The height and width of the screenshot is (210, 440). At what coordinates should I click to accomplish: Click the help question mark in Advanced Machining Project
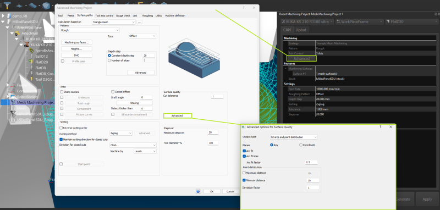coord(244,8)
